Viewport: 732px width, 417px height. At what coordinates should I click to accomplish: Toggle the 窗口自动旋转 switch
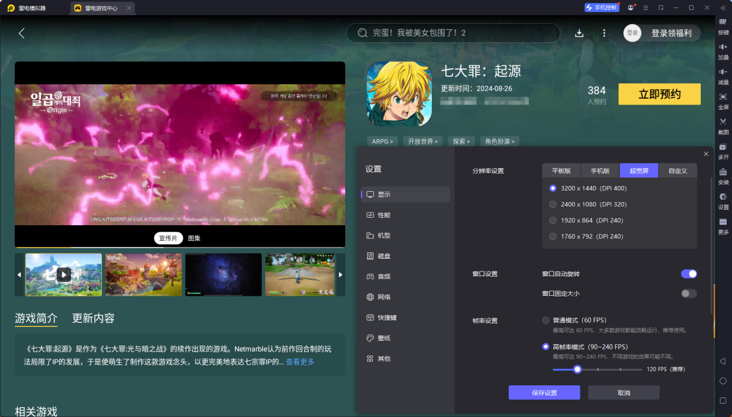tap(689, 274)
